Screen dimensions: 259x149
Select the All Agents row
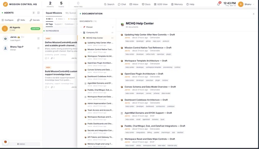21,28
